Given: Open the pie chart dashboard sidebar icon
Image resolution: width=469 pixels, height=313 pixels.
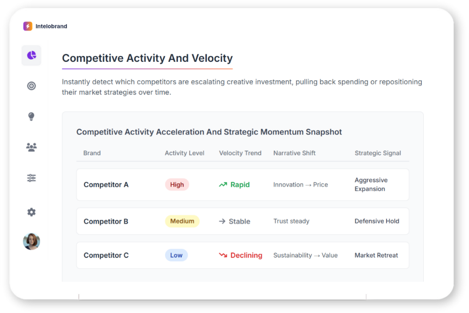Looking at the screenshot, I should pos(31,55).
